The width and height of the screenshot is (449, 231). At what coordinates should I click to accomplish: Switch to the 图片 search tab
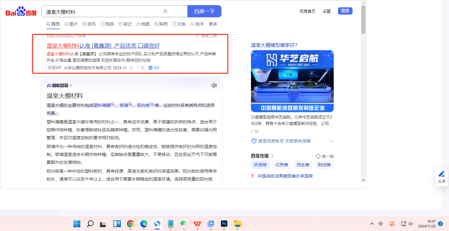pos(71,24)
